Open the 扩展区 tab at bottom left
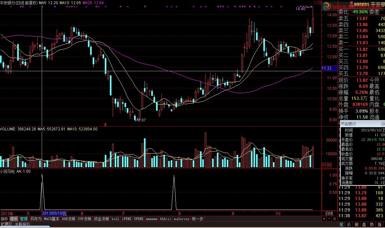385x228 pixels. (6, 224)
